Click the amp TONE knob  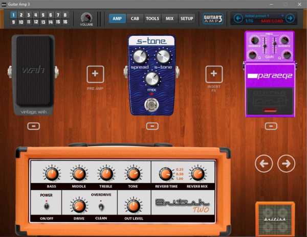(x=133, y=174)
